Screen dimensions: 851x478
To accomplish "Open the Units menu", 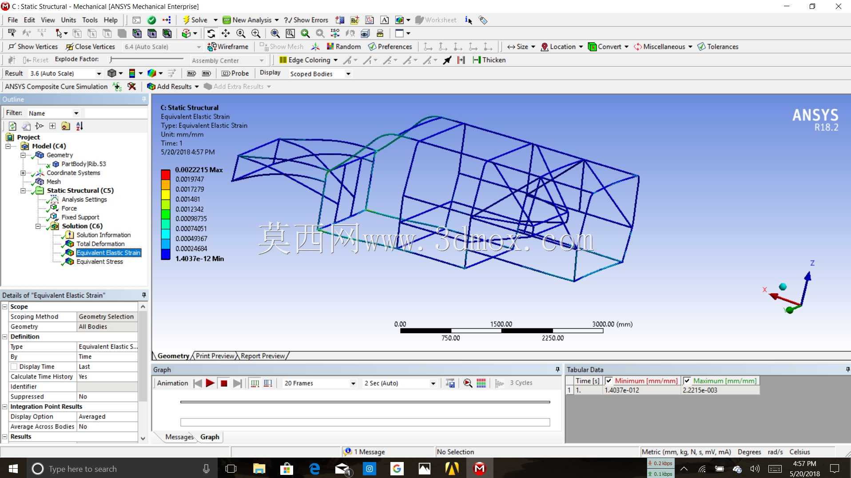I will (x=68, y=20).
